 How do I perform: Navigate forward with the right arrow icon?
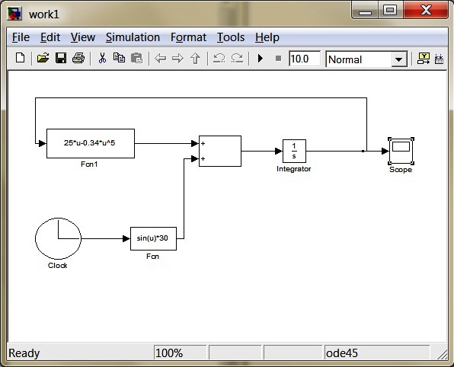(x=177, y=59)
